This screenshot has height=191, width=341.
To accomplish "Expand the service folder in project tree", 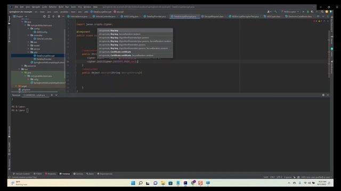I will point(28,49).
